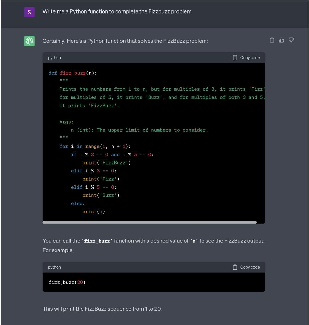
Task: Click the print('FizzBuzz') line in the code
Action: coord(106,163)
